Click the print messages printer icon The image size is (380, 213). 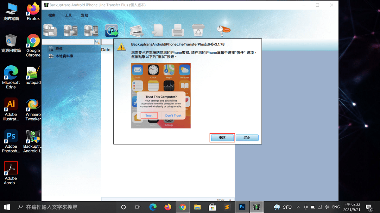click(178, 30)
